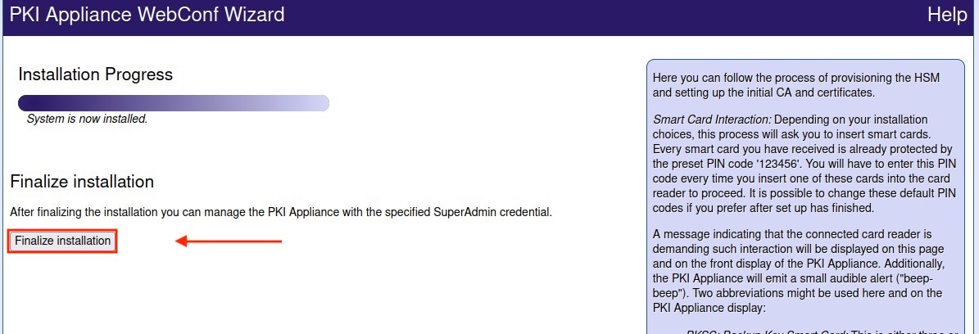979x334 pixels.
Task: Click the 'PKI Appliance display:' text in help panel
Action: coord(709,308)
